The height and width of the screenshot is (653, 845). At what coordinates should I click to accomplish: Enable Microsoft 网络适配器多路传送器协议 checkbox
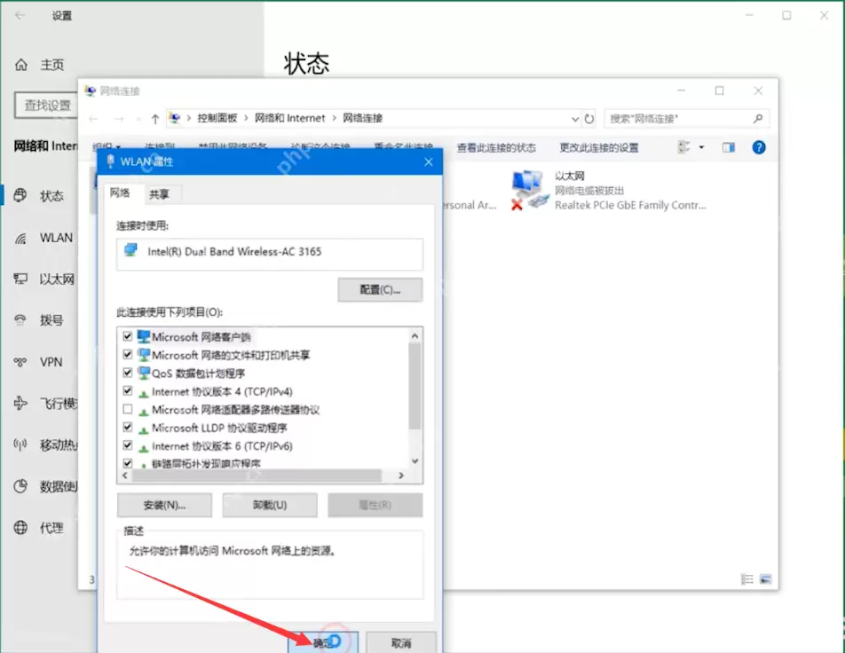130,409
